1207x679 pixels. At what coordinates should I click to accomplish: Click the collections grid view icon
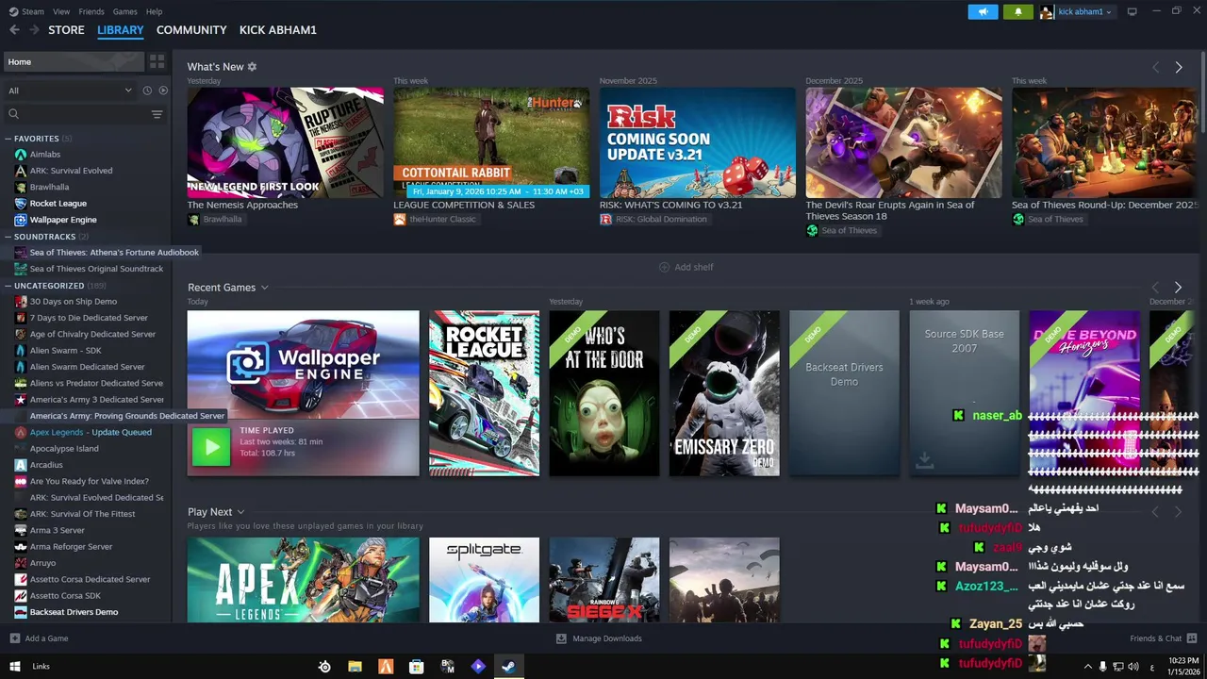pyautogui.click(x=157, y=61)
